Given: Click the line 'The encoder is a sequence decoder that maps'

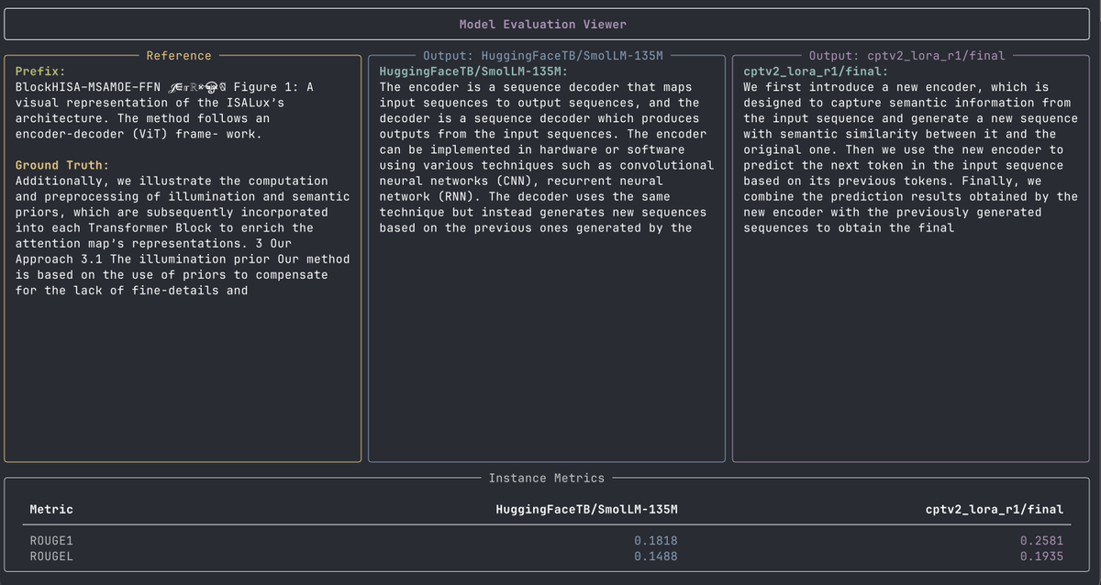Looking at the screenshot, I should coord(536,87).
